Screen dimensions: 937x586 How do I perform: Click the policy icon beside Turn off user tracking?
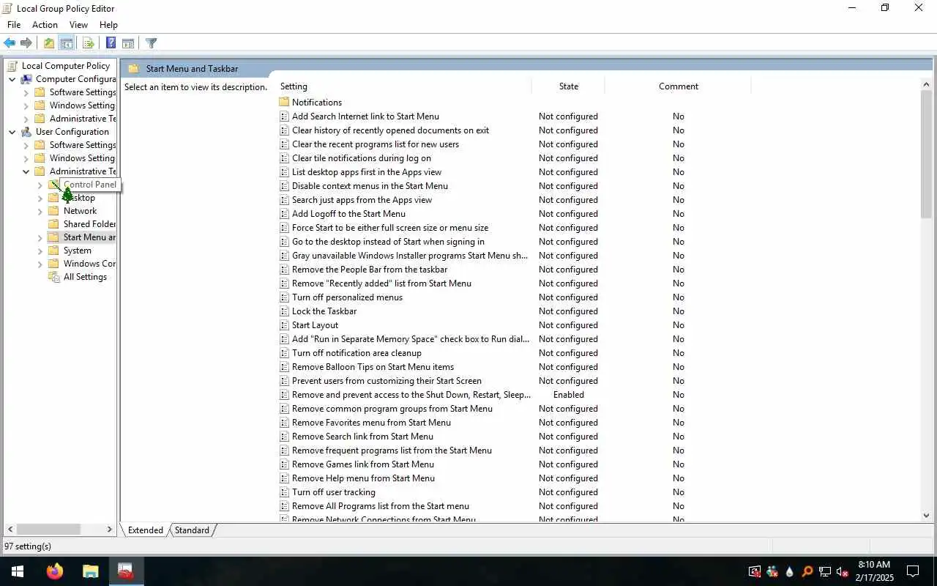point(284,492)
